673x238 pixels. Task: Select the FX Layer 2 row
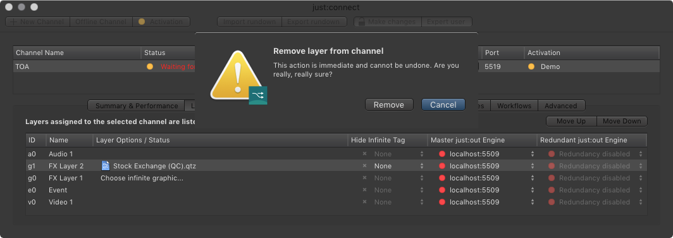tap(336, 166)
